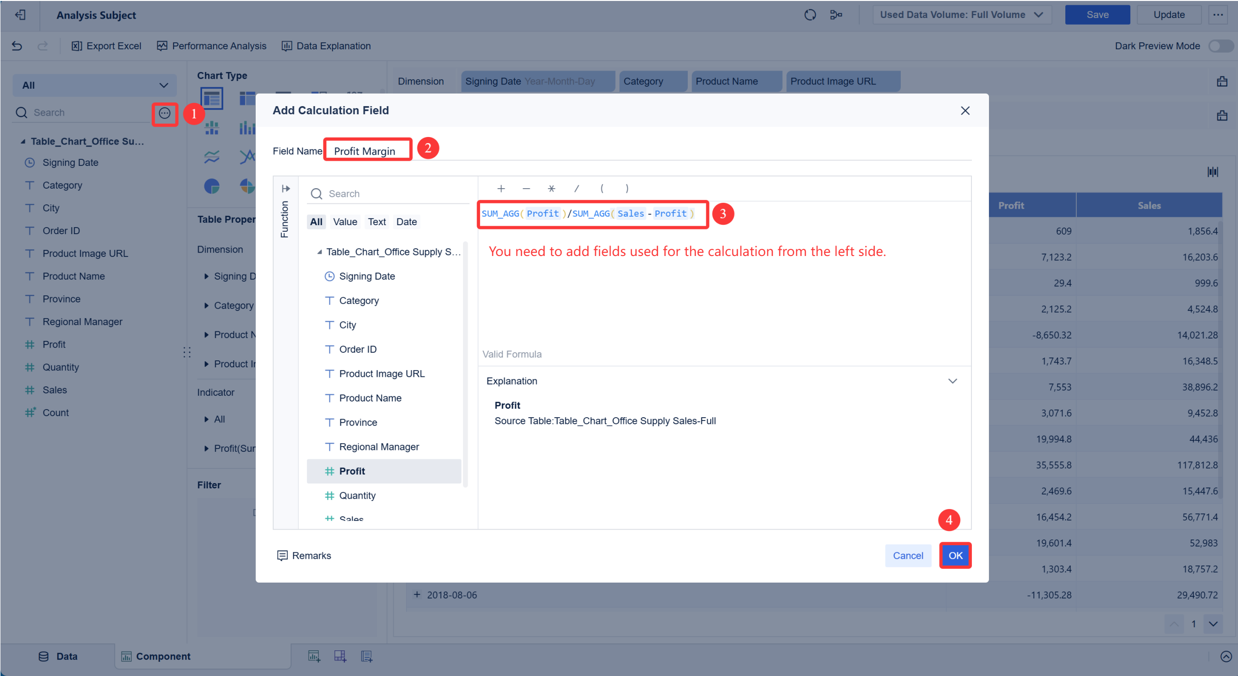Select the All filter tab in dialog
Image resolution: width=1238 pixels, height=676 pixels.
pos(316,221)
